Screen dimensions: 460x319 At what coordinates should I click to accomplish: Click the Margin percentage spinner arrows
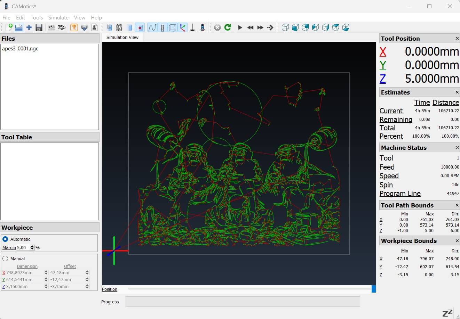coord(32,247)
